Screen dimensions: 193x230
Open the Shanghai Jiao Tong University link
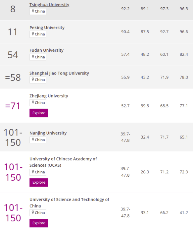tap(59, 73)
